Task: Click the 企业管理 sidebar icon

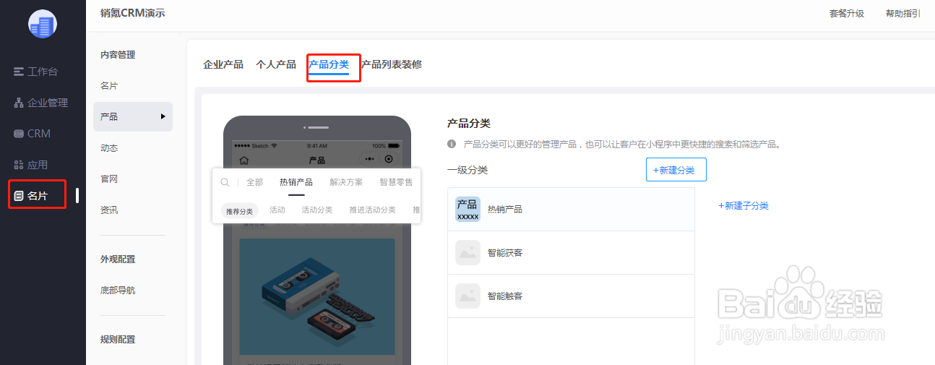Action: [x=19, y=103]
